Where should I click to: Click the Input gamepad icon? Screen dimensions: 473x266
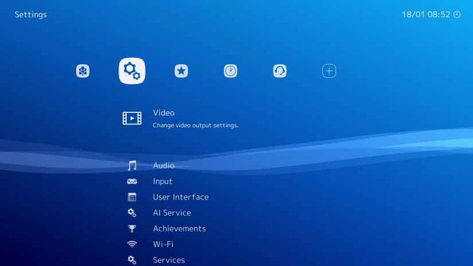click(132, 181)
